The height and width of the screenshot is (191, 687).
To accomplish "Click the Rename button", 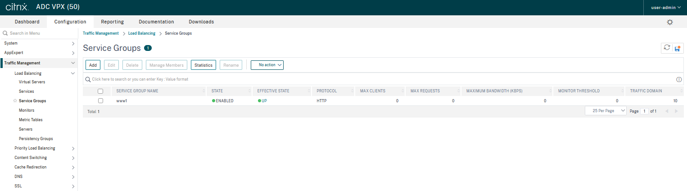I will pyautogui.click(x=231, y=65).
